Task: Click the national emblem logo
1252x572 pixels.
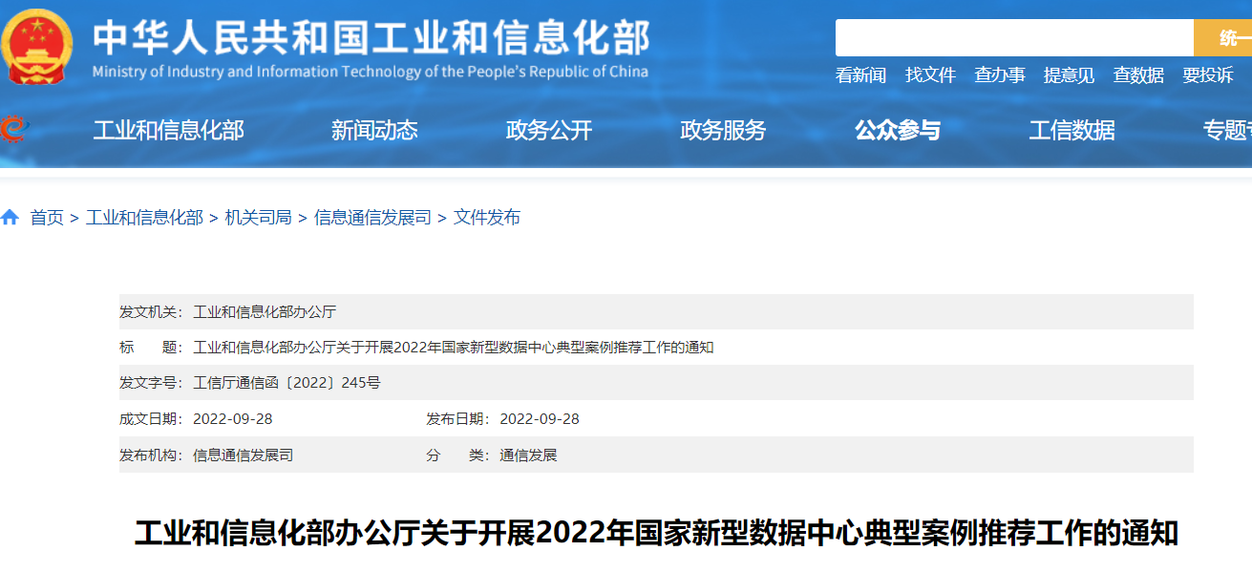Action: click(x=36, y=46)
